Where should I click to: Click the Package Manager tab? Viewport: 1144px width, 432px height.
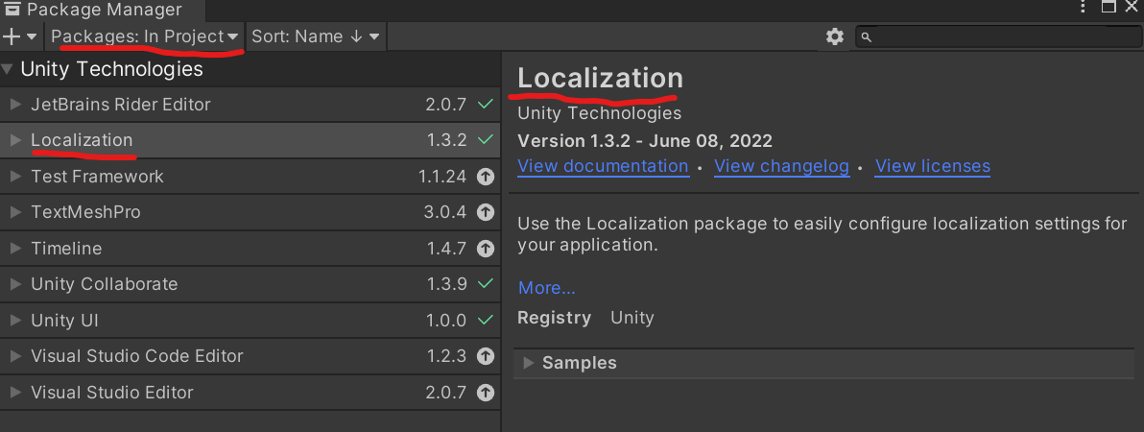102,11
